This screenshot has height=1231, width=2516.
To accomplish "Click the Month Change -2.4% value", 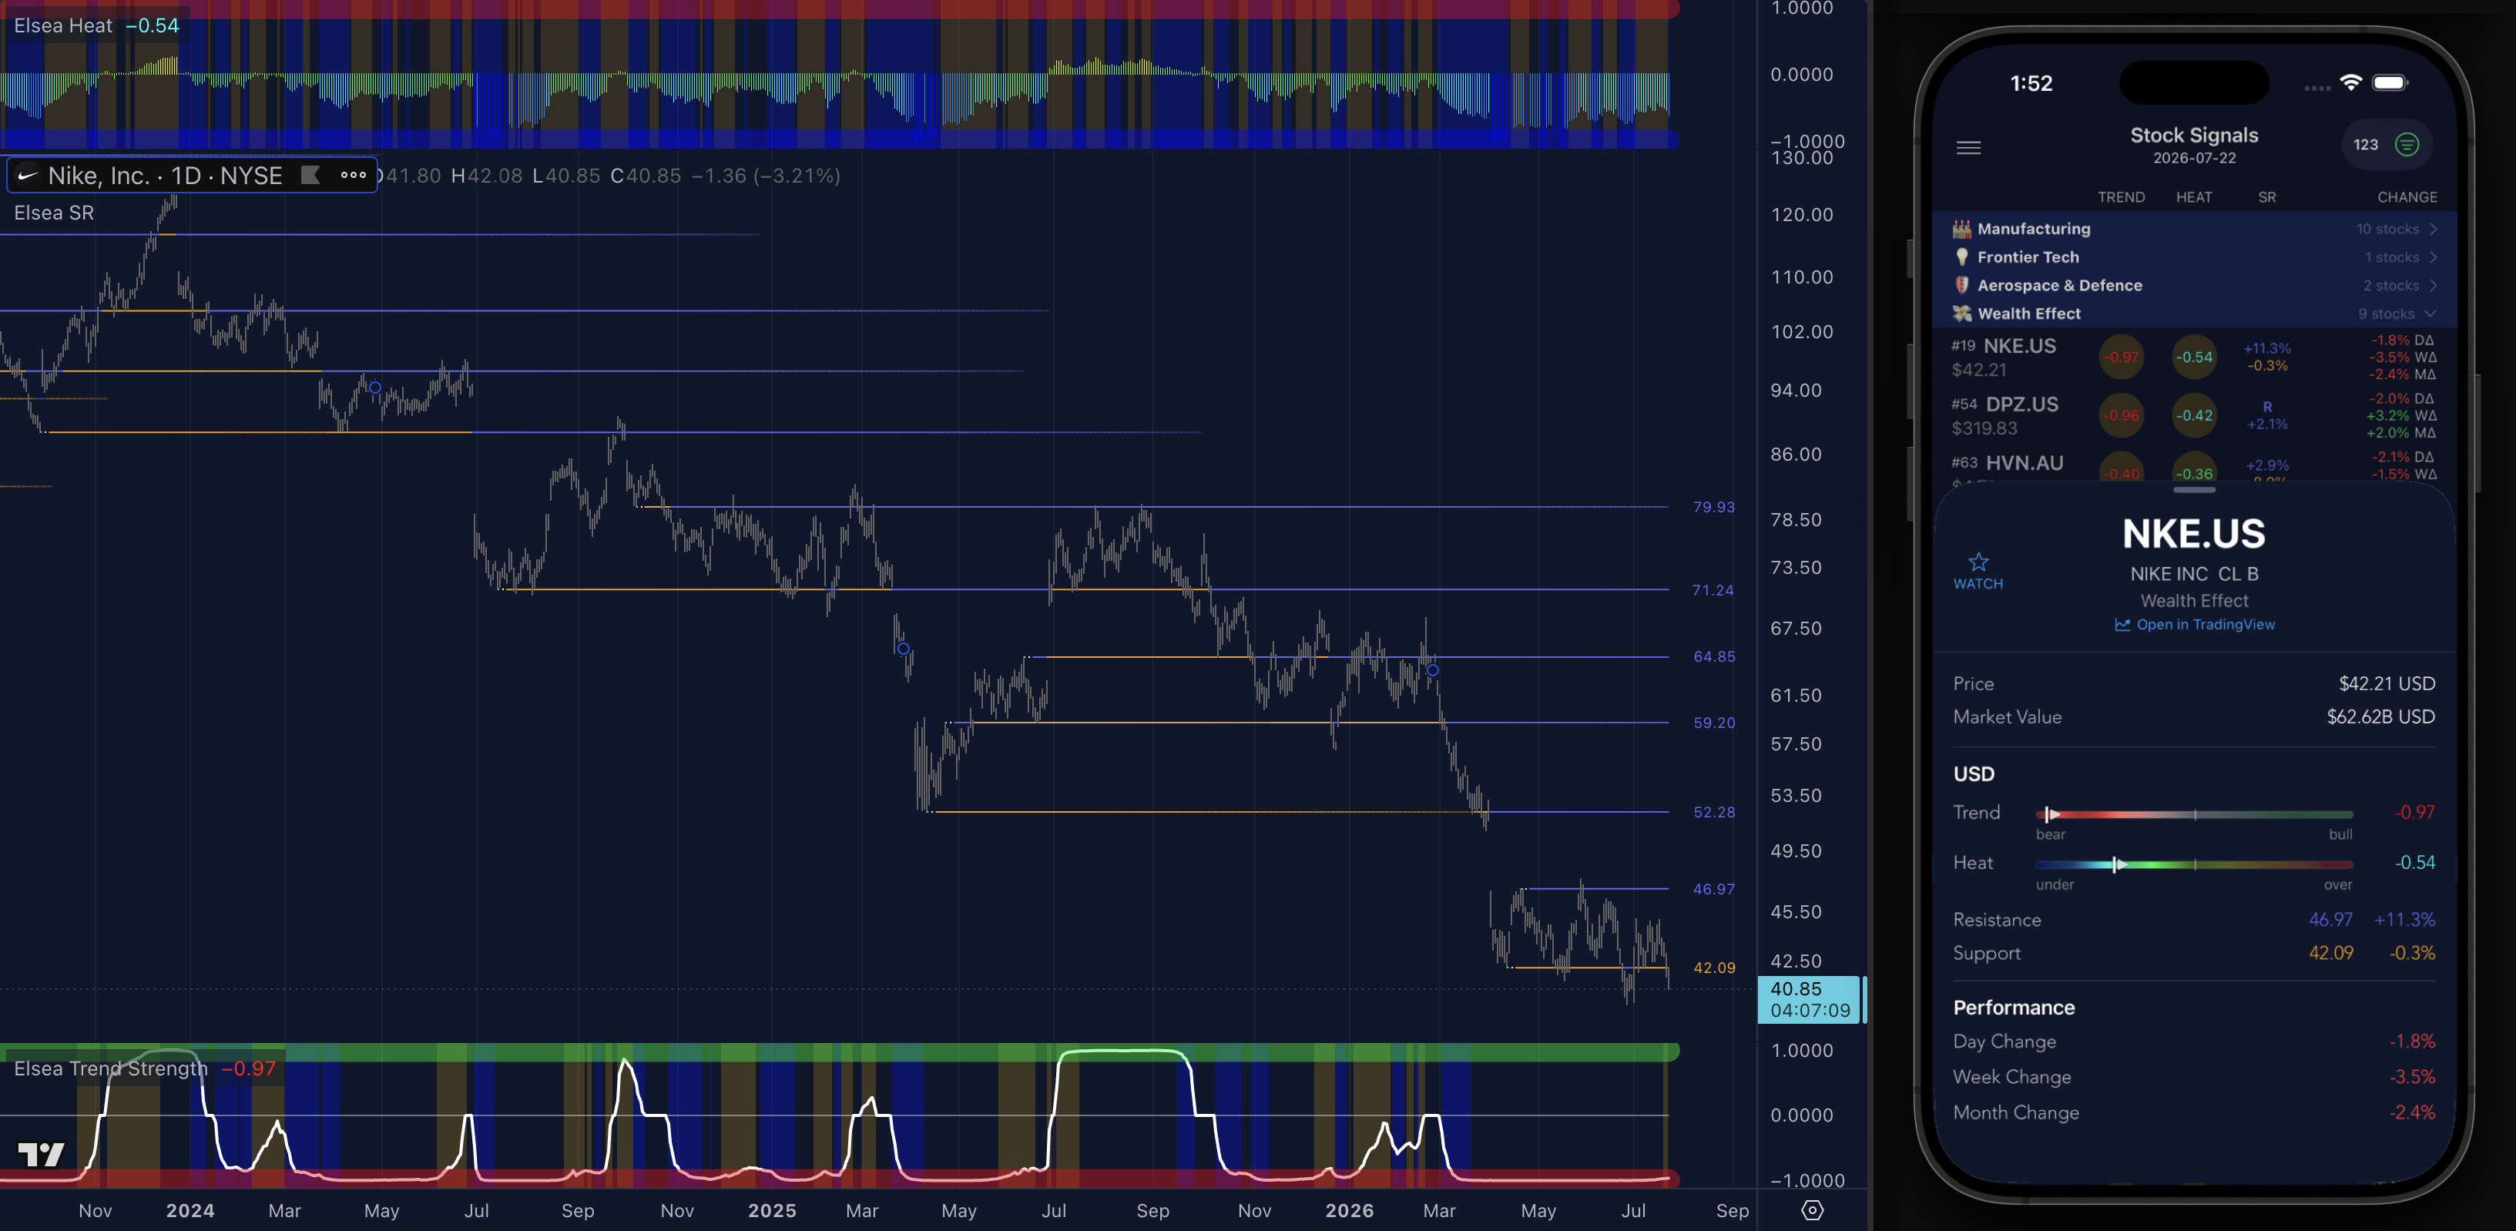I will tap(2411, 1113).
